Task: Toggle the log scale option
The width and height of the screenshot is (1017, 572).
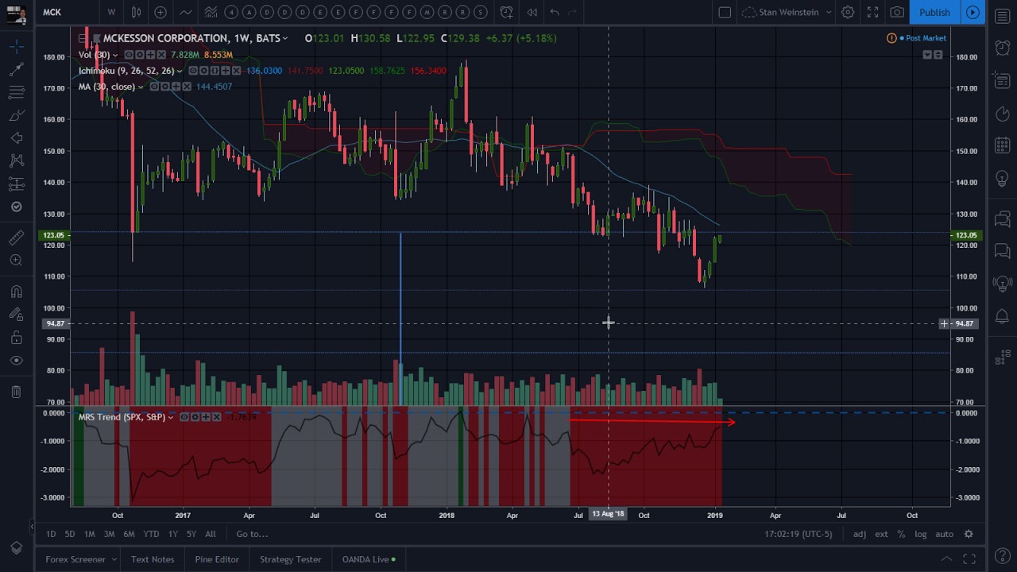Action: click(x=920, y=534)
